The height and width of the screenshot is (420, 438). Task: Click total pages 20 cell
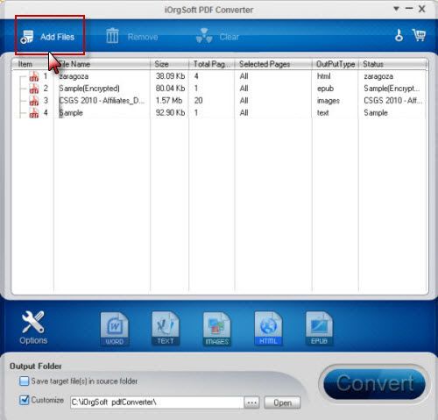[198, 101]
